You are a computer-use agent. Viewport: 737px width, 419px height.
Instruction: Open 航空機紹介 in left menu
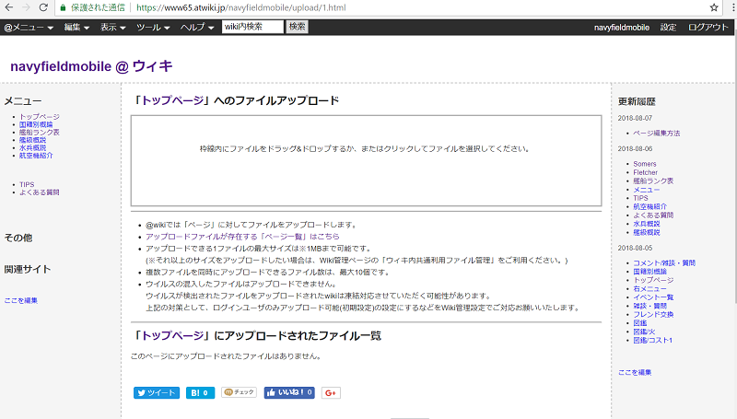click(x=36, y=155)
